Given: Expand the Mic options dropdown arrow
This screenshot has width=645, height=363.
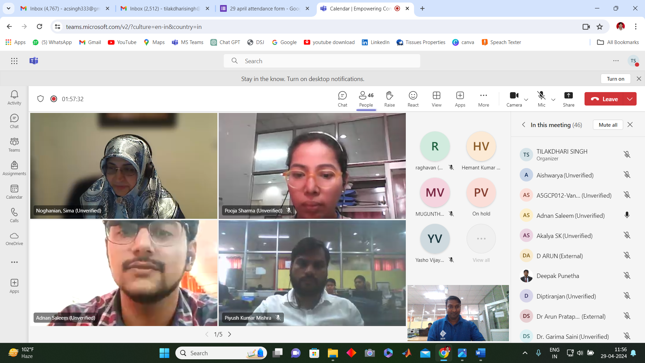Looking at the screenshot, I should tap(553, 99).
